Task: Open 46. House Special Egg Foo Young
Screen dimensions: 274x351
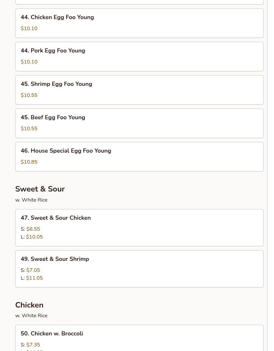Action: [66, 151]
